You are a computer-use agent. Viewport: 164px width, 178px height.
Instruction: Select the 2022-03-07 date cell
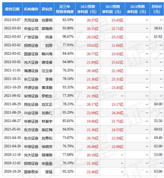point(12,20)
